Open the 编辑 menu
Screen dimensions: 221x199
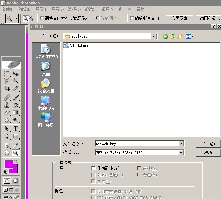pos(25,9)
